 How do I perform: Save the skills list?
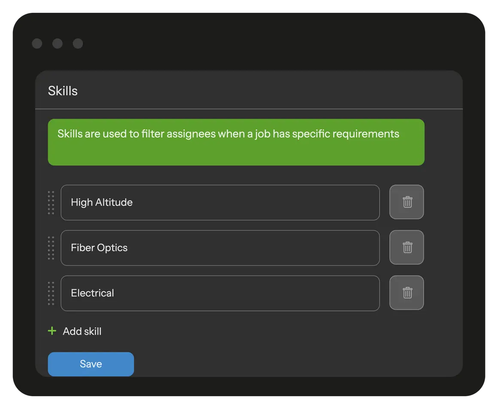91,364
